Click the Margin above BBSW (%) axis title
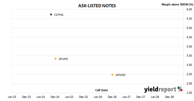The width and height of the screenshot is (194, 101). [x=177, y=4]
